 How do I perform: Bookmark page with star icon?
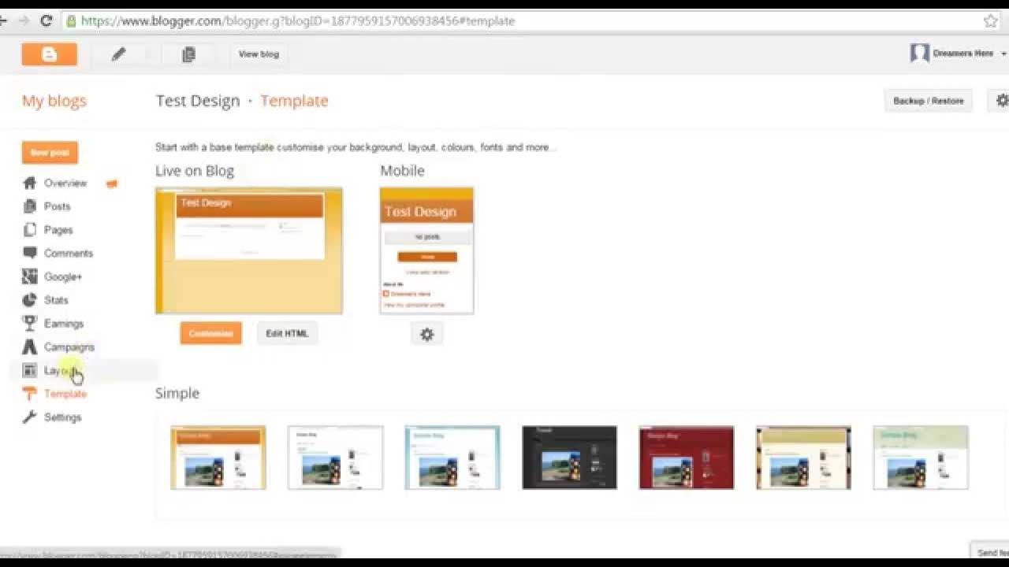point(991,21)
